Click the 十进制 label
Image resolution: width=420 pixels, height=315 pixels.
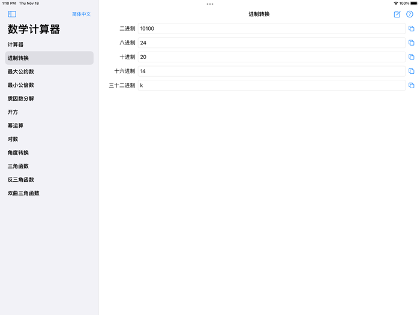coord(127,57)
